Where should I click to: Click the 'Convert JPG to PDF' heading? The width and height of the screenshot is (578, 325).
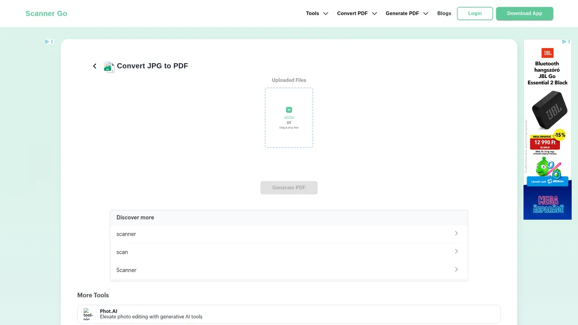click(x=152, y=66)
